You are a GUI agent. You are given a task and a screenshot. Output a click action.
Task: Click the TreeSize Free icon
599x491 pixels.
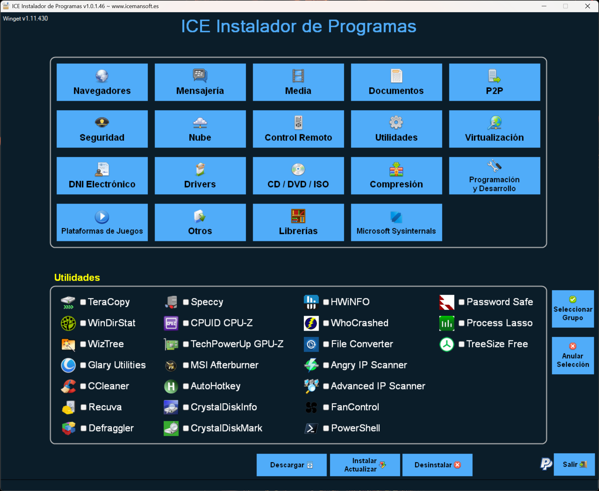point(447,344)
